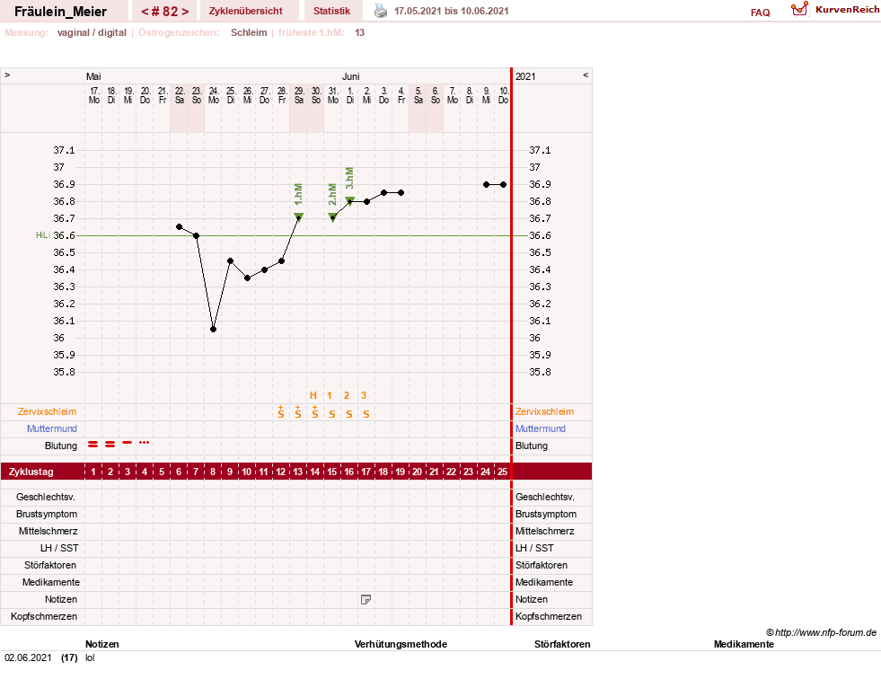The height and width of the screenshot is (697, 881).
Task: Open the Zyklenübersicht tab
Action: click(x=245, y=11)
